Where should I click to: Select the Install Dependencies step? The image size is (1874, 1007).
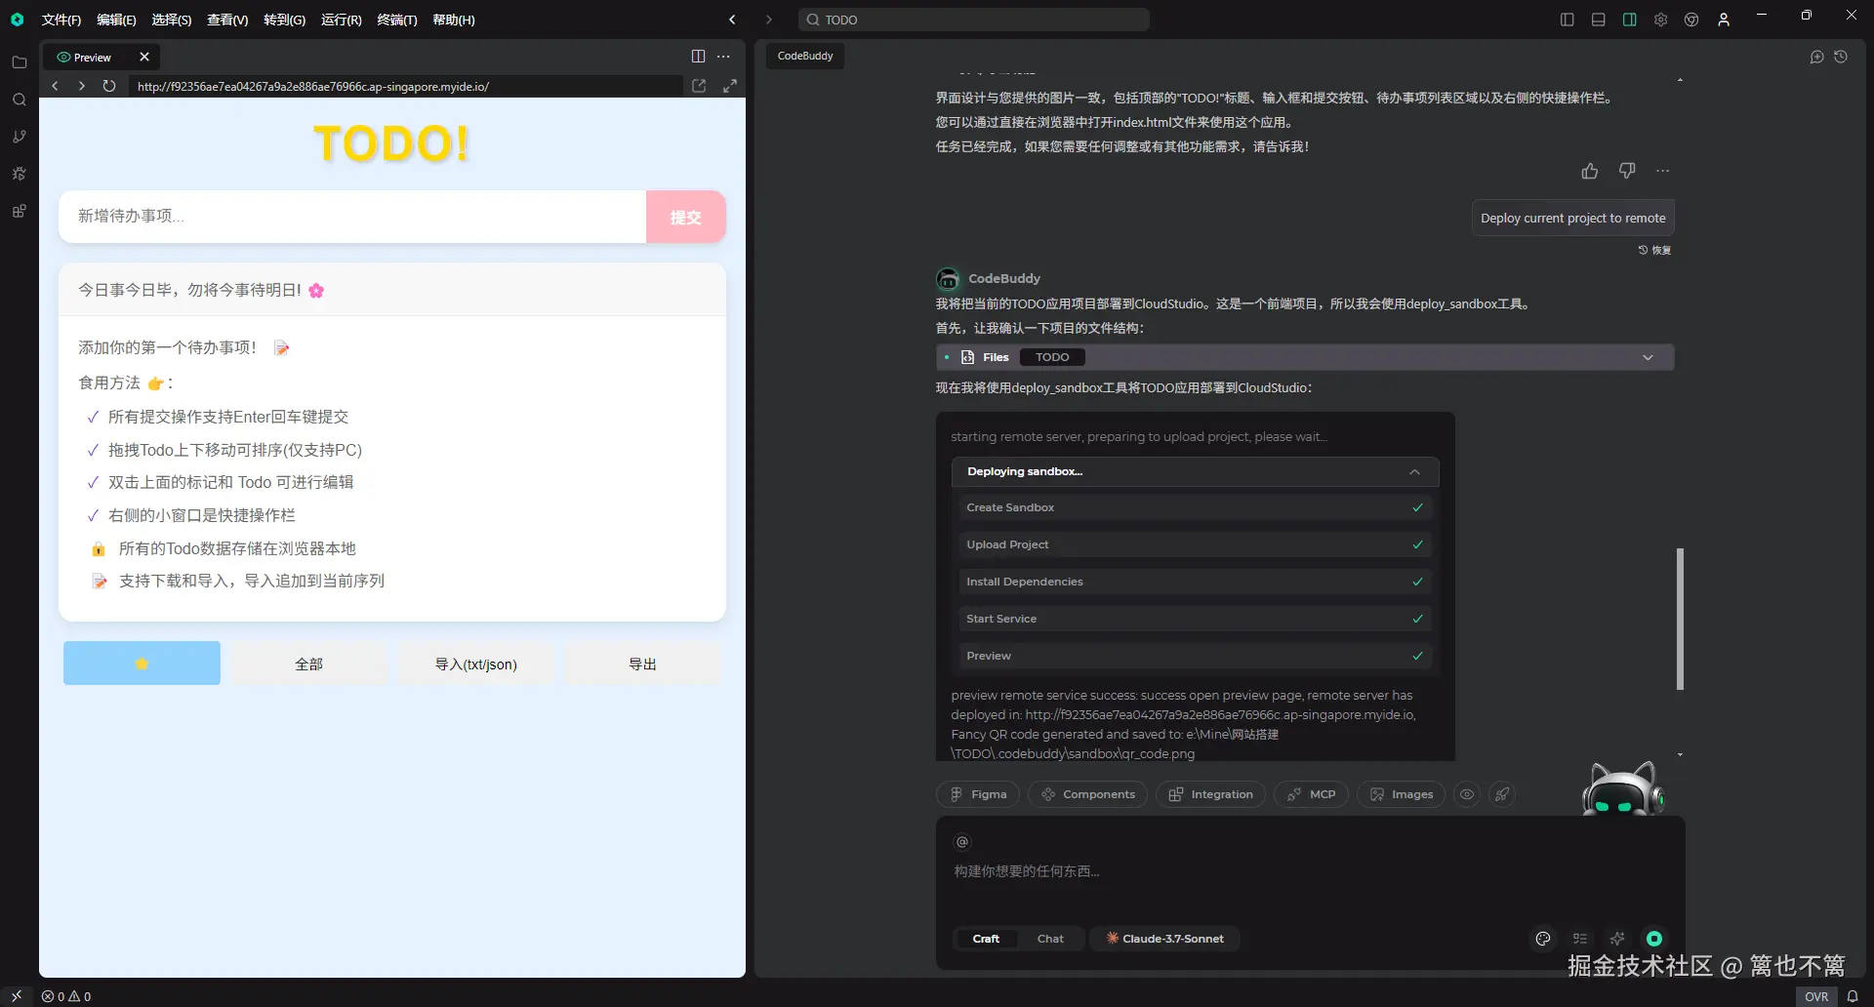(x=1195, y=582)
